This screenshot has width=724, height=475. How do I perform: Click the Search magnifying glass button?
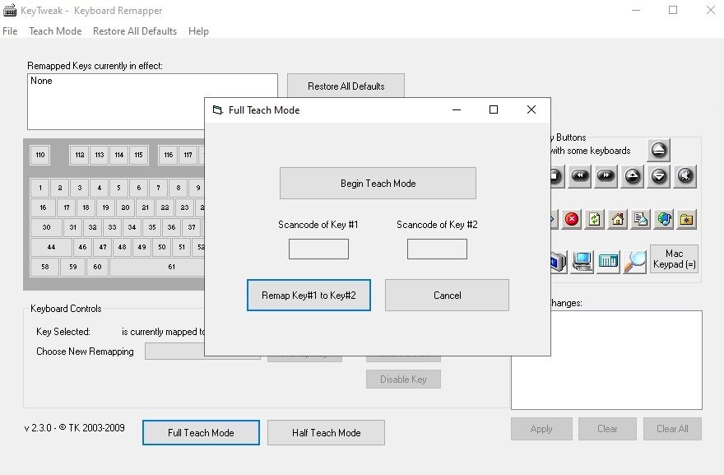(635, 262)
